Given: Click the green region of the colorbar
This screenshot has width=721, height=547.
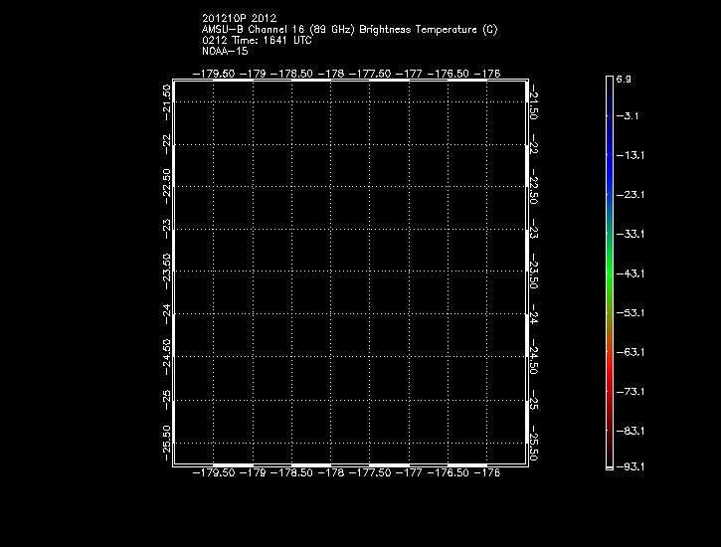Looking at the screenshot, I should (609, 273).
